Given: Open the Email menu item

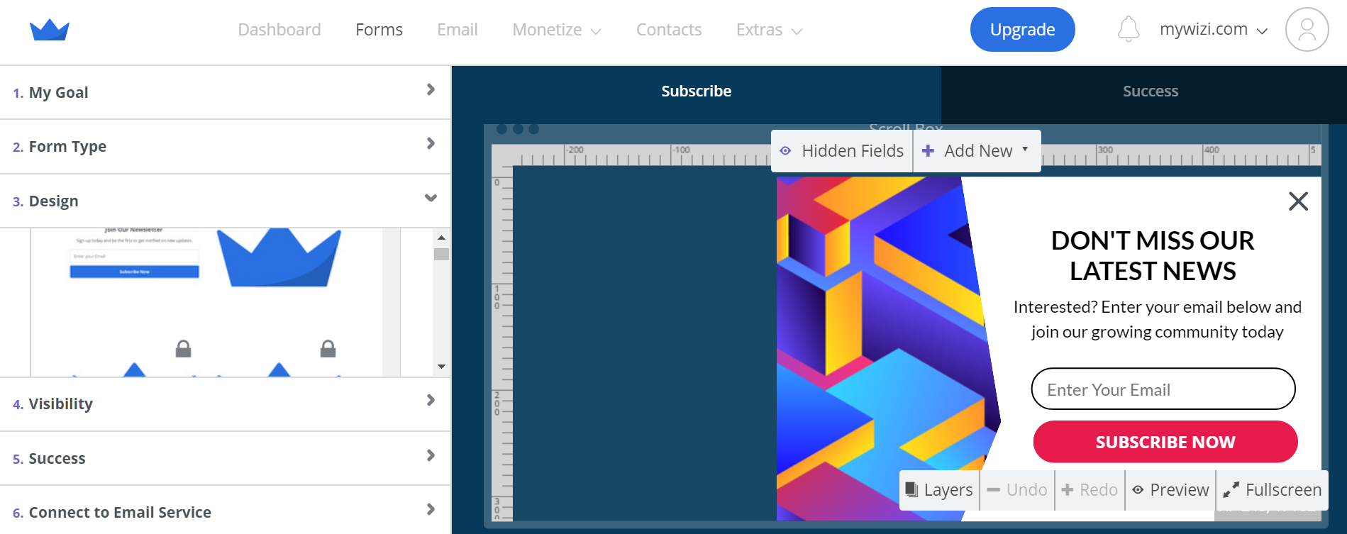Looking at the screenshot, I should pos(458,30).
